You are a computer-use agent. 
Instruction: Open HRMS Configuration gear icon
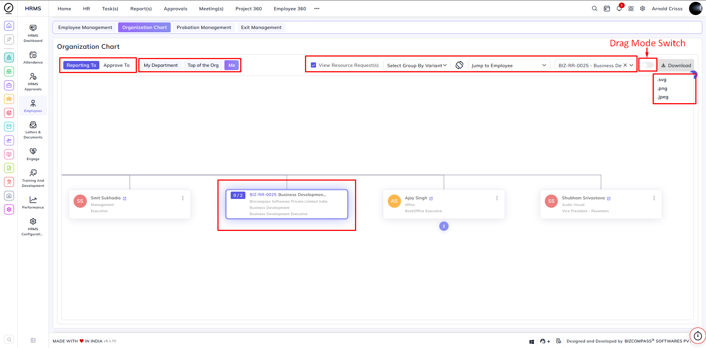tap(33, 221)
